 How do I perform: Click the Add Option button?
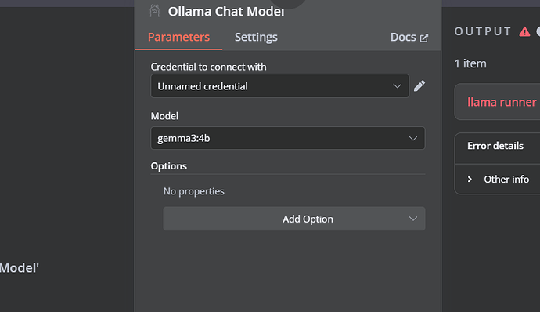point(294,219)
